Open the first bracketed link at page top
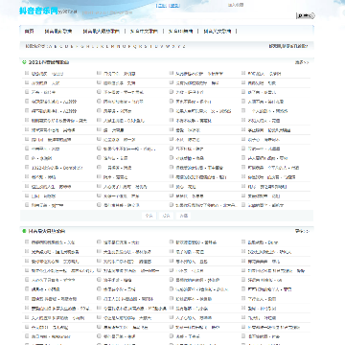Screen dimensions: 345x345 click(x=162, y=5)
